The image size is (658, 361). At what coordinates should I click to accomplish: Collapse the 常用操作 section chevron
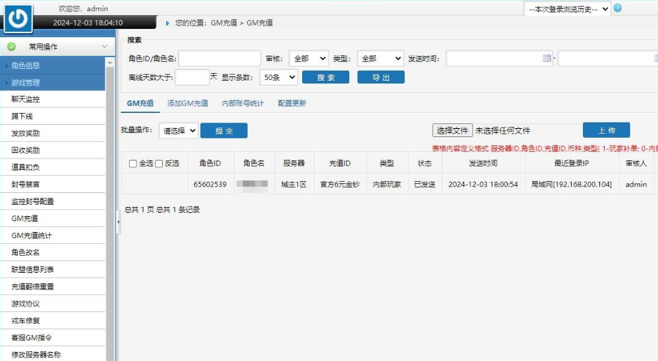(104, 47)
